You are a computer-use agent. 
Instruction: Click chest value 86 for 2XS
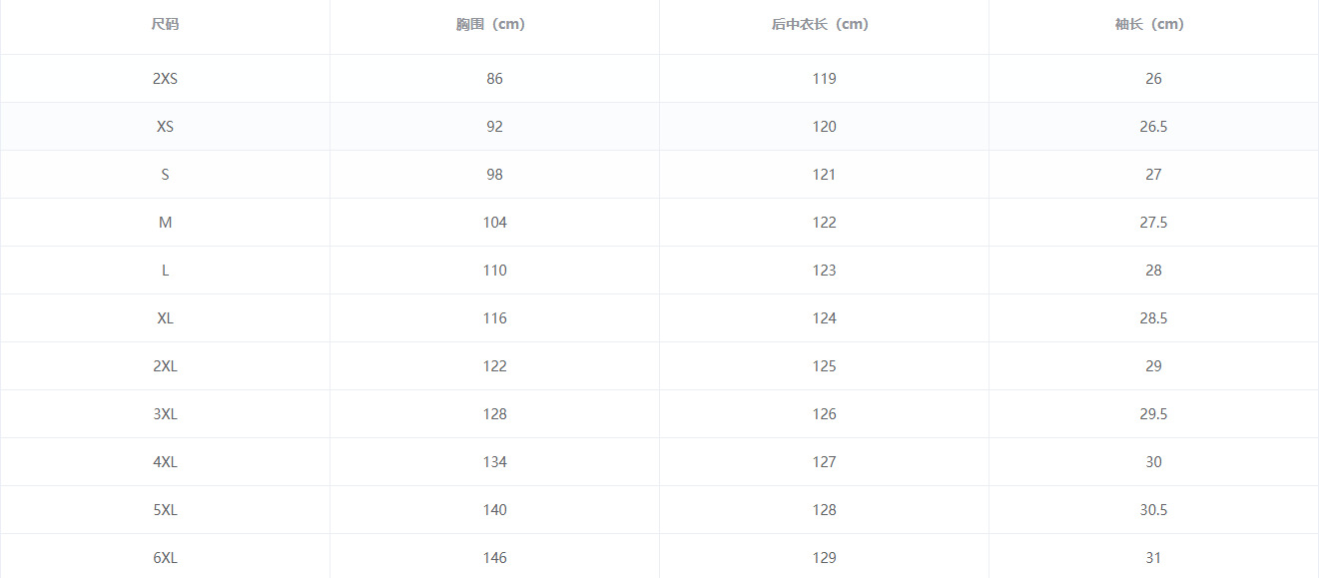click(x=494, y=79)
